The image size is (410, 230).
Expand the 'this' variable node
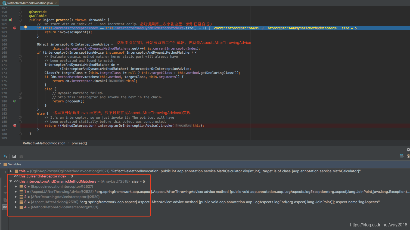tap(11, 171)
